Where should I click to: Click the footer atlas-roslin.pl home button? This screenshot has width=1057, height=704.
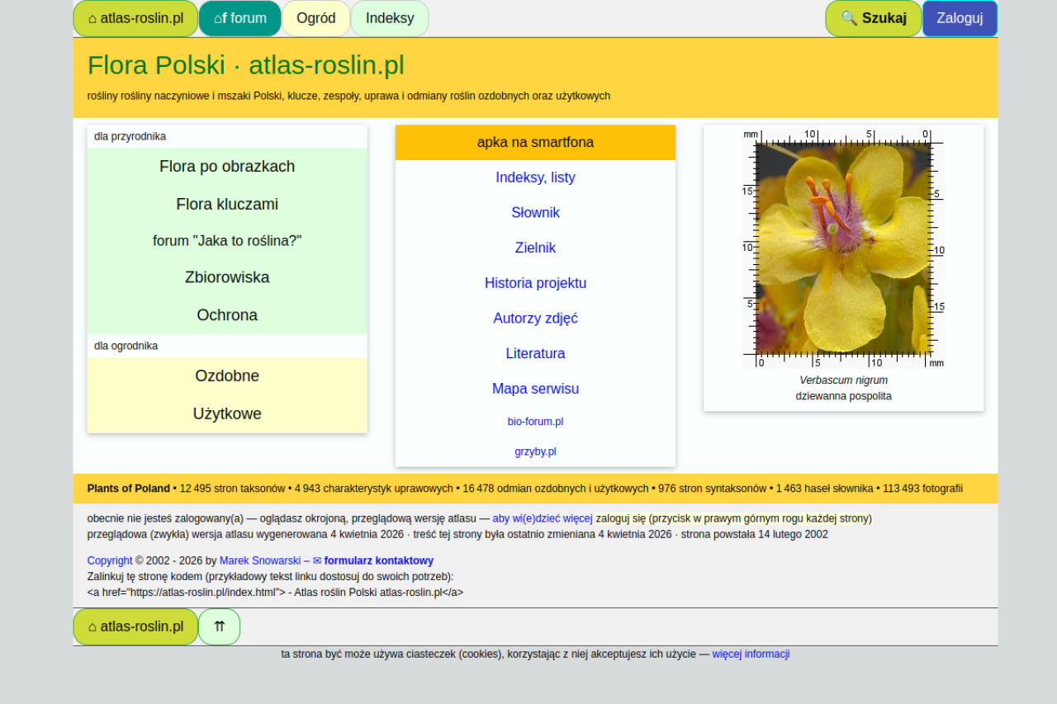click(x=135, y=626)
